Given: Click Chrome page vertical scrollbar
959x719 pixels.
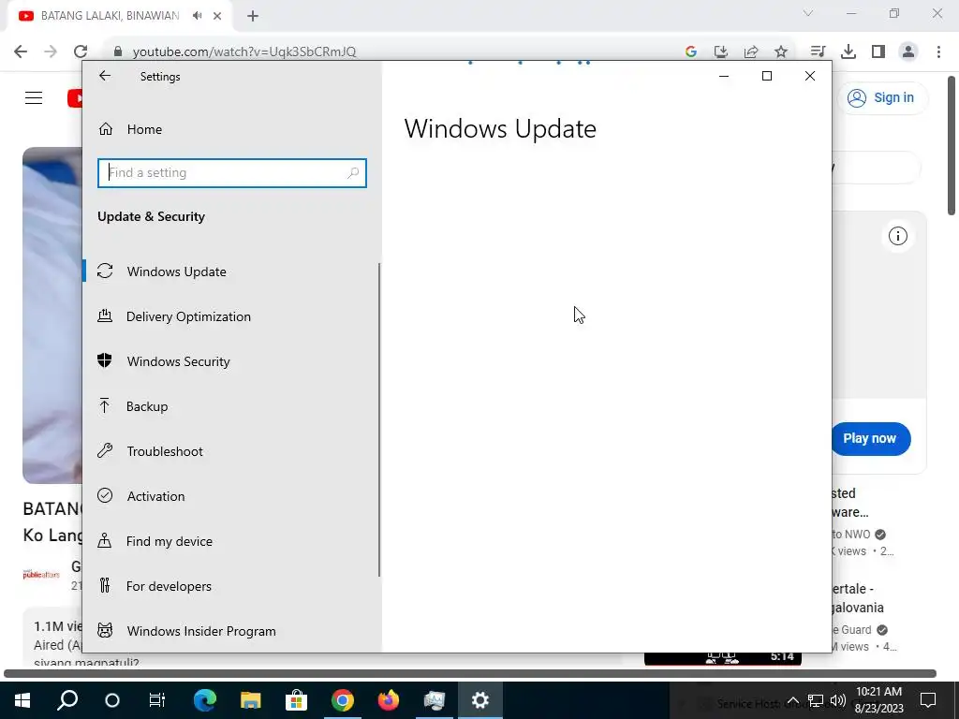Looking at the screenshot, I should click(x=952, y=145).
